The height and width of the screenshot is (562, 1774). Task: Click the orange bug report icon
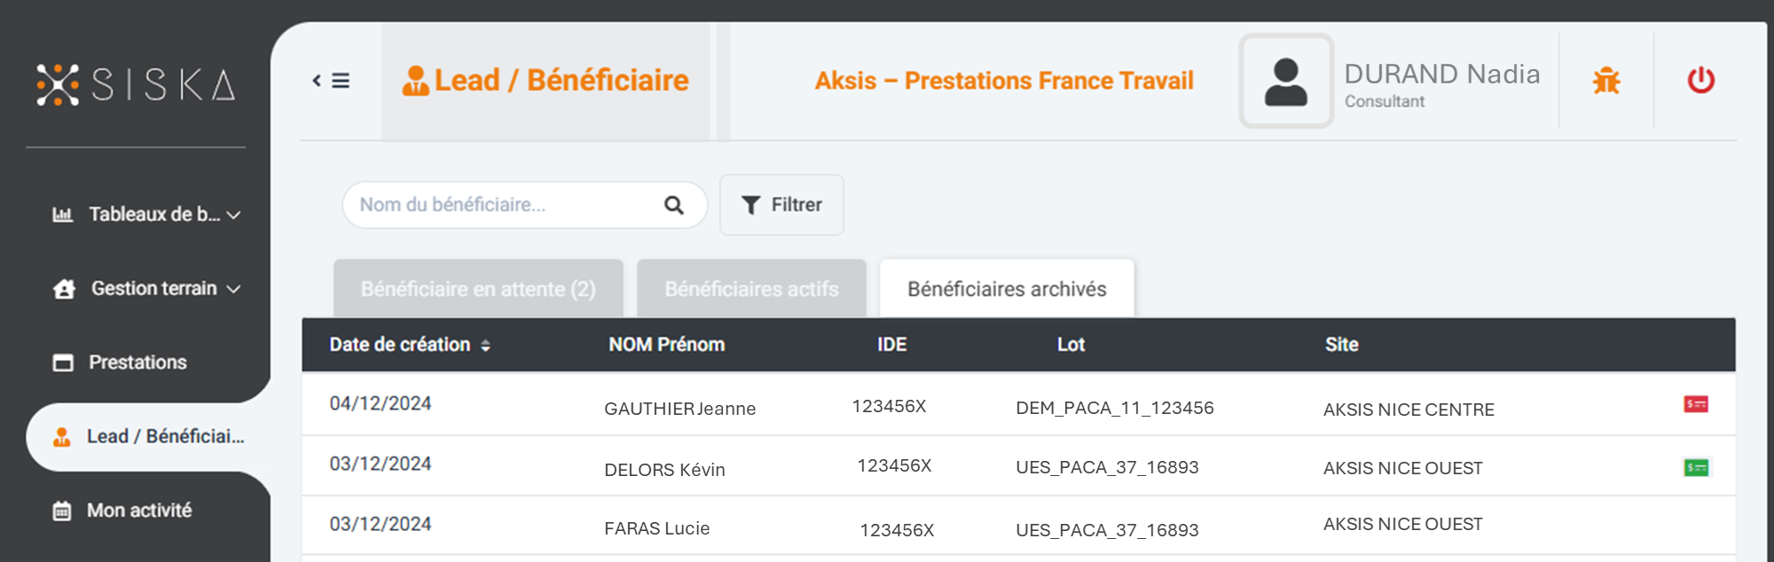point(1605,81)
